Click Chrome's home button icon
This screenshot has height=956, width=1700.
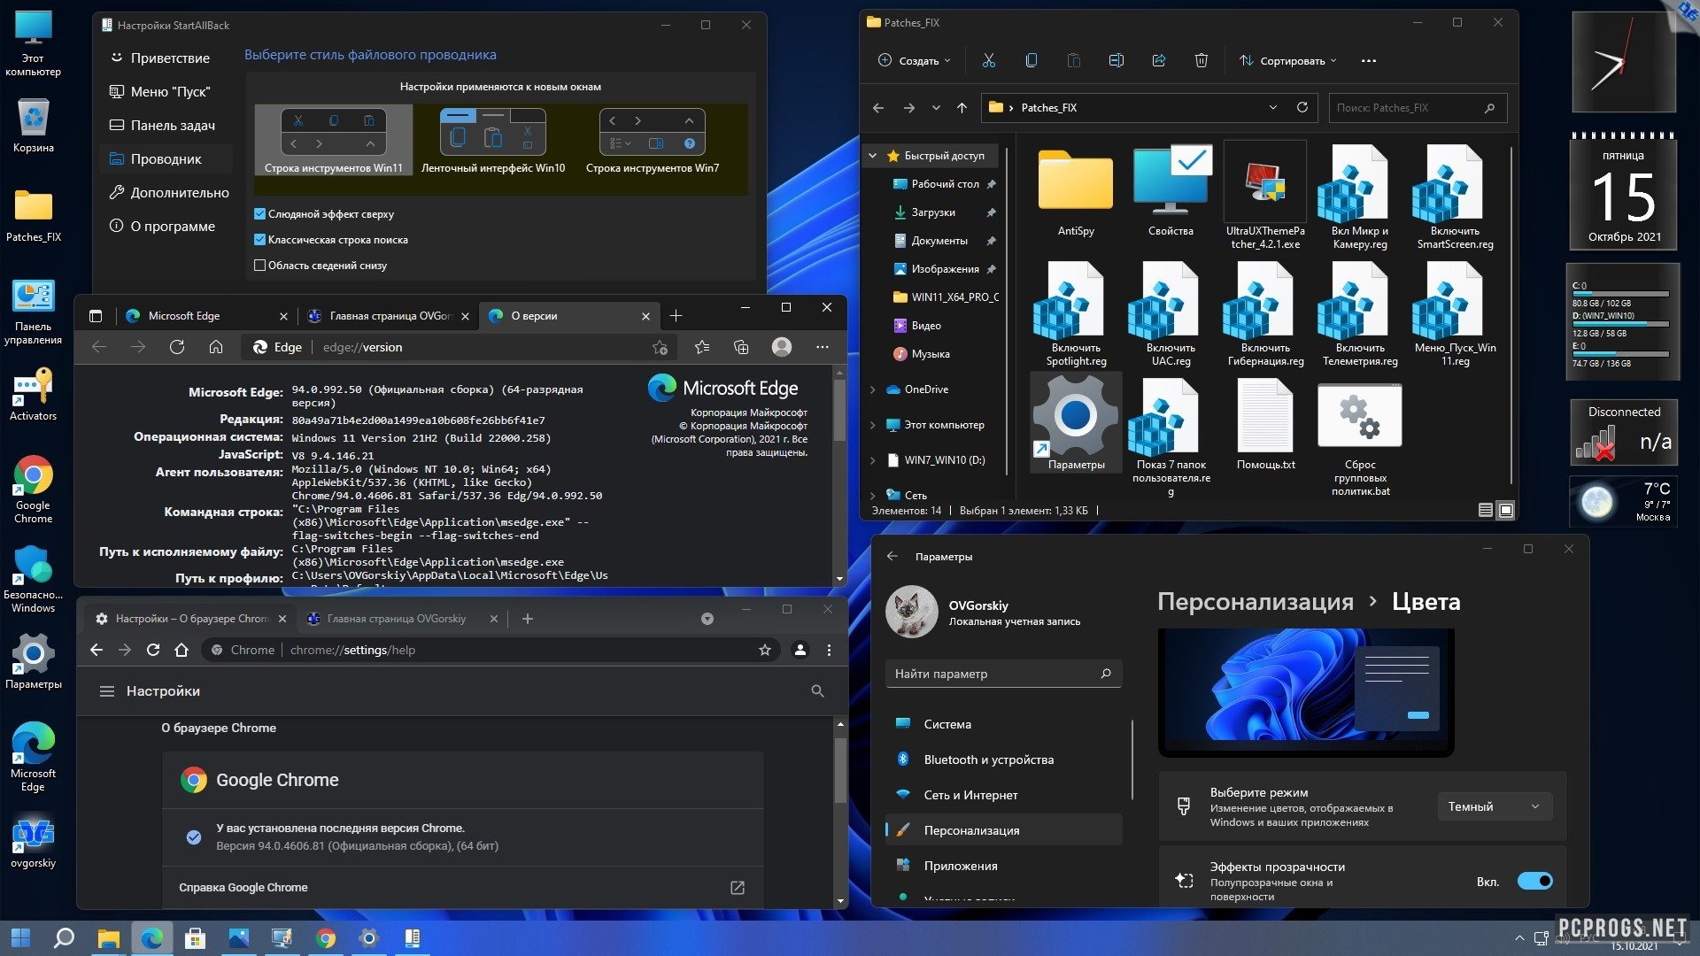coord(182,650)
